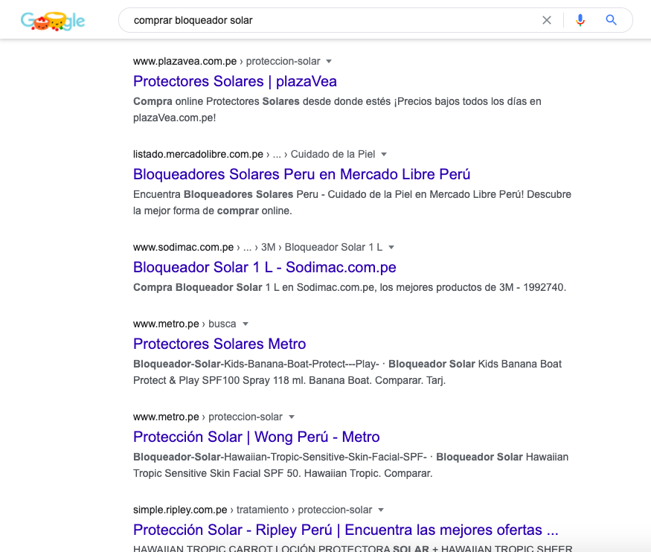651x552 pixels.
Task: Click the www.plazavea.com.pe URL breadcrumb
Action: pos(227,62)
